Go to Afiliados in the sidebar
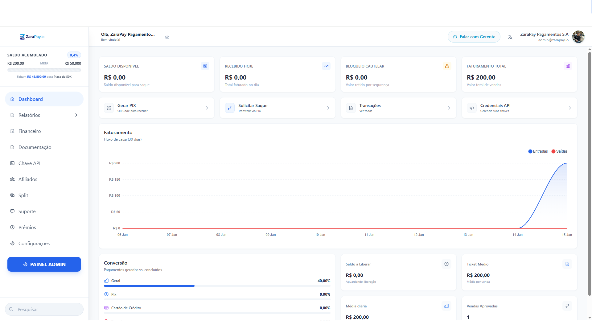The width and height of the screenshot is (592, 333). point(28,179)
